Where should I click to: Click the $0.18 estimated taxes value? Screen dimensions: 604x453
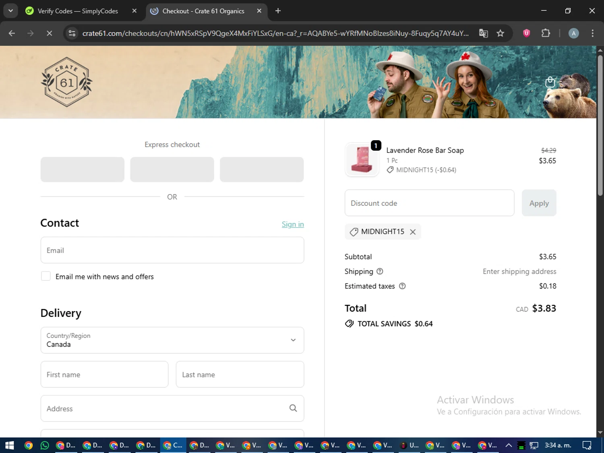[548, 286]
